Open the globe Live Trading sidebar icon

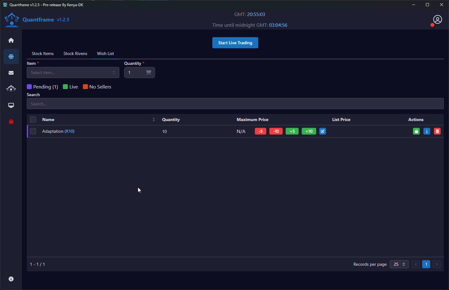(x=11, y=57)
